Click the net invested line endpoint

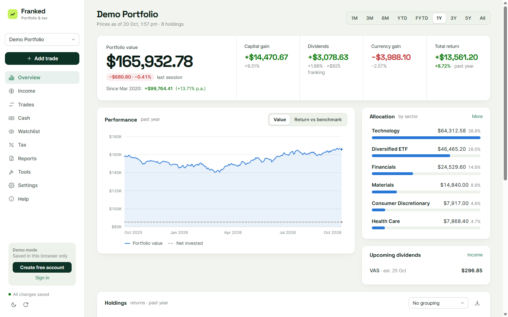point(341,222)
